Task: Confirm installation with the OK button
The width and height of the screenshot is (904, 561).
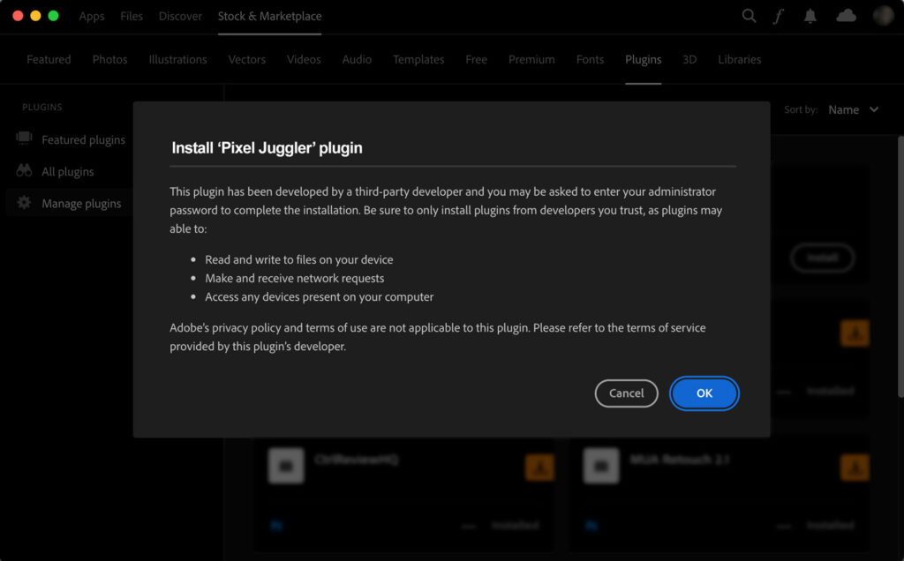Action: click(x=704, y=393)
